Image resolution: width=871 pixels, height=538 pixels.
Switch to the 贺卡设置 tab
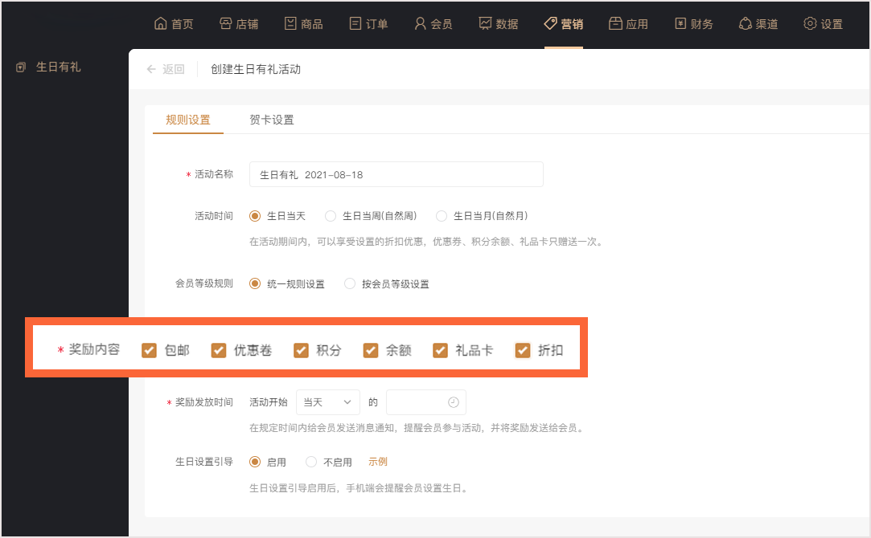coord(271,120)
